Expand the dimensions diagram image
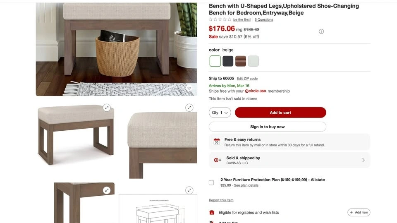Screen dimensions: 397x223 [189, 190]
